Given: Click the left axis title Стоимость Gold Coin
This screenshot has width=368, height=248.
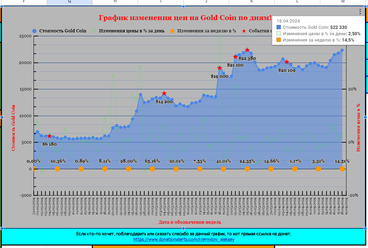Looking at the screenshot, I should [13, 128].
